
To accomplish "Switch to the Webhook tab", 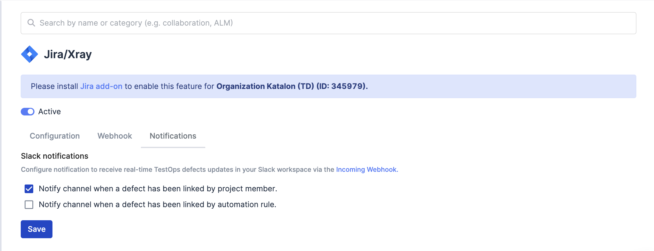I will tap(115, 136).
